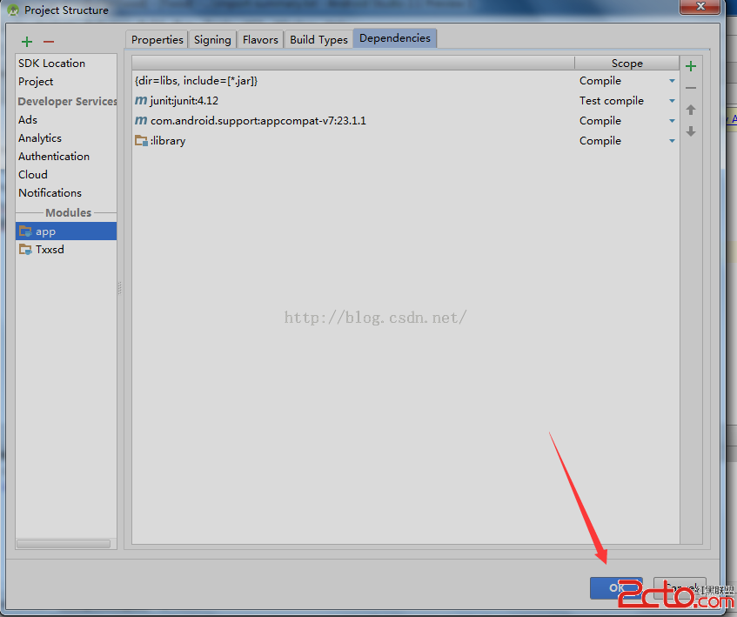Open the Build Types tab
This screenshot has height=617, width=737.
coord(318,39)
